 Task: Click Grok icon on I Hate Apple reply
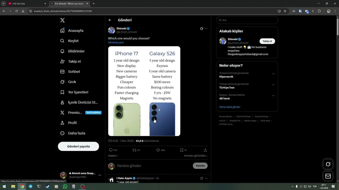(202, 178)
